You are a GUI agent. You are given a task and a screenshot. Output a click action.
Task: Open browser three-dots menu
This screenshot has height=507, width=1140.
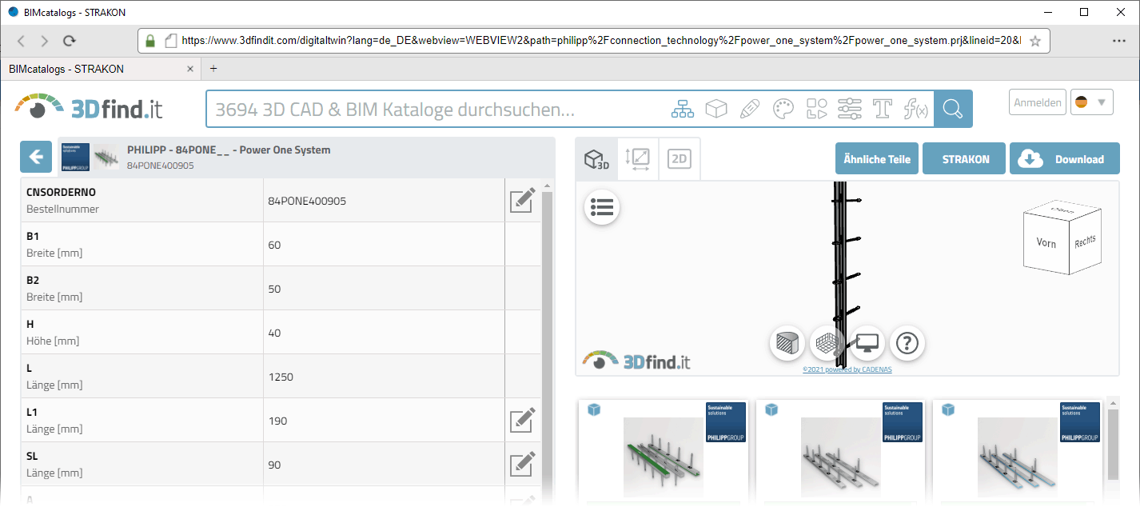point(1119,41)
